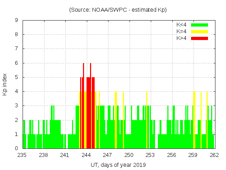Click the x-axis tick label 256
This screenshot has height=170, width=226.
[x=172, y=155]
